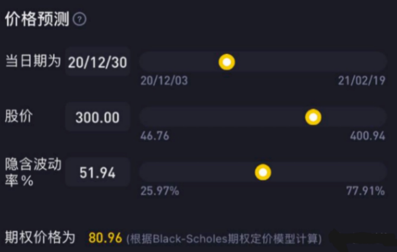Select the 77.91% volatility boundary label
Image resolution: width=397 pixels, height=252 pixels.
pyautogui.click(x=364, y=191)
